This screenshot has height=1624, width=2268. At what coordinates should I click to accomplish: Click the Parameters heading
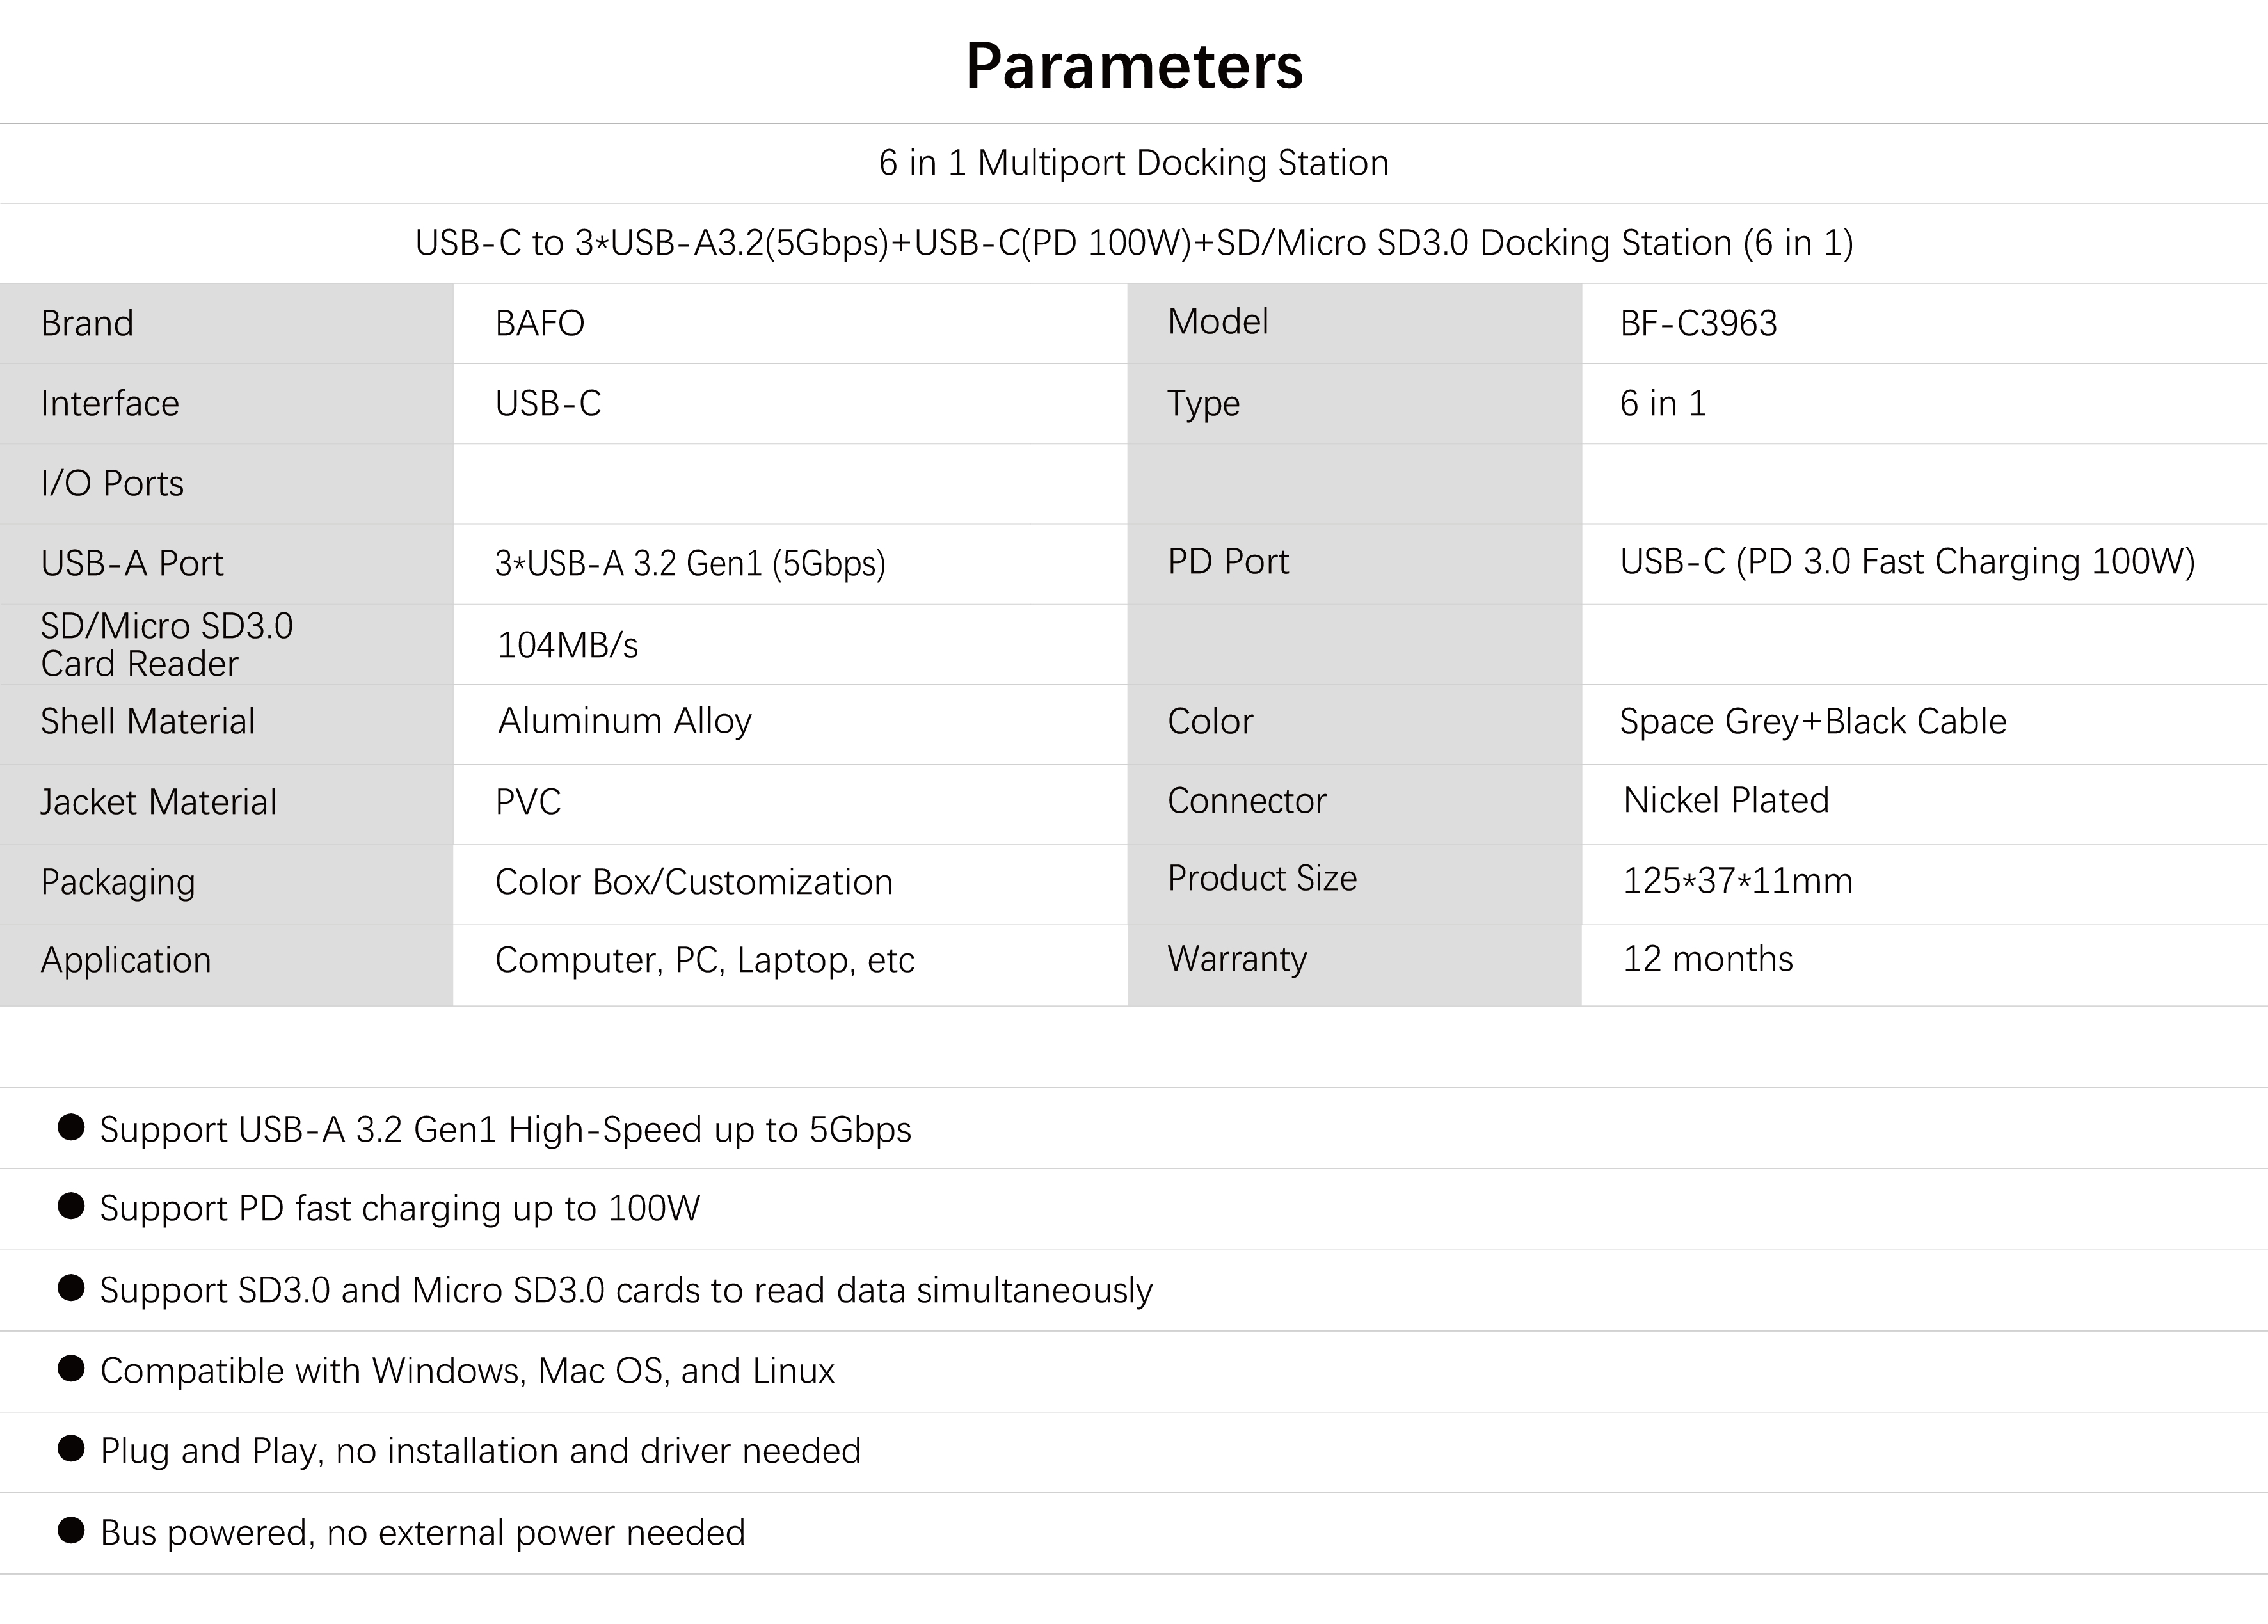coord(1133,66)
